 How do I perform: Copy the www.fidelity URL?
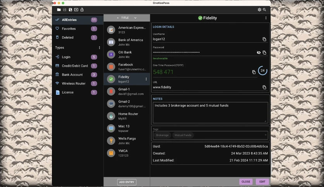264,87
